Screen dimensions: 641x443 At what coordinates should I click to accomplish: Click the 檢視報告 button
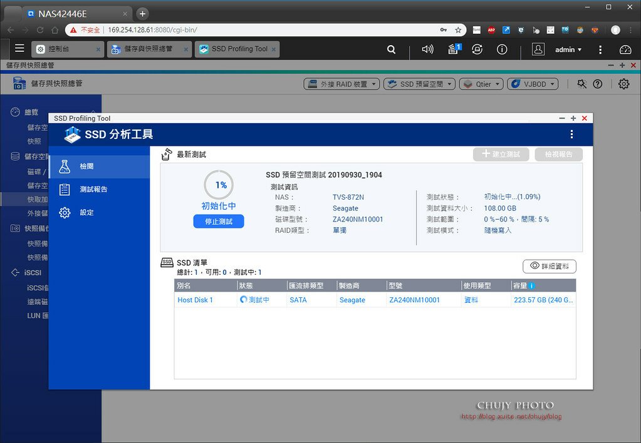tap(559, 155)
